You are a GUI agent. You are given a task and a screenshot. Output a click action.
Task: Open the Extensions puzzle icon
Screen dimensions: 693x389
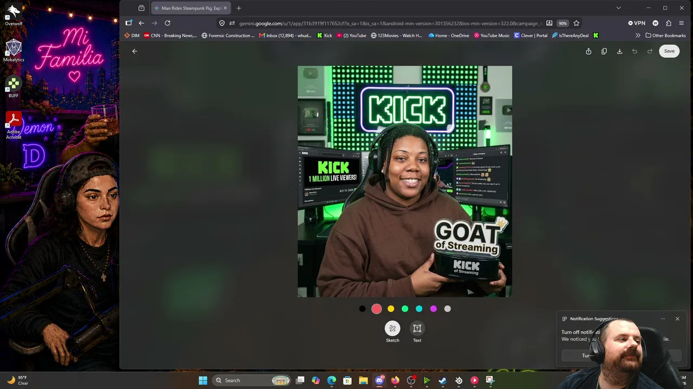(x=669, y=23)
